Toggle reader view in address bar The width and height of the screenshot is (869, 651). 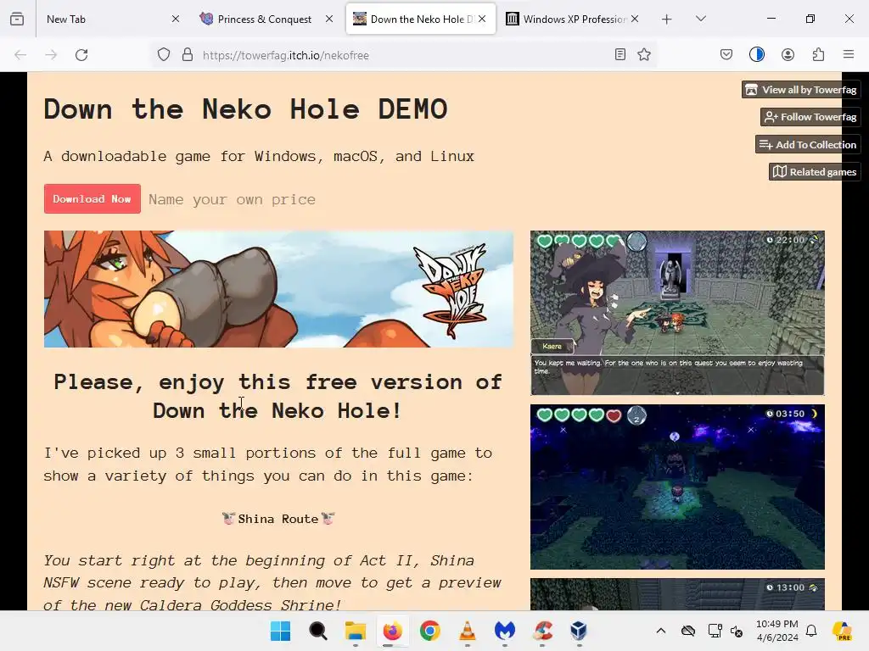point(620,54)
